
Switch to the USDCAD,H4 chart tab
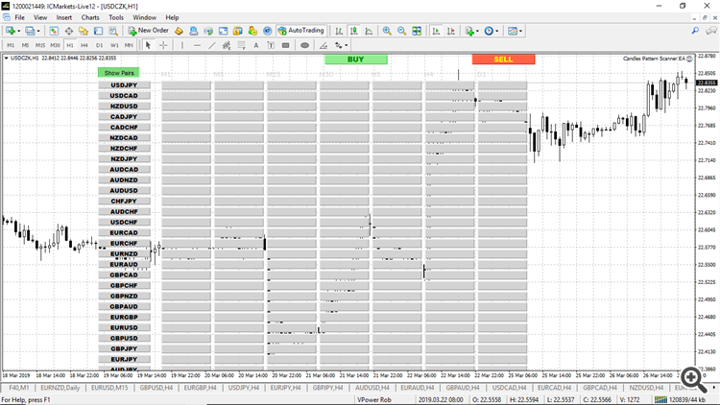(x=509, y=388)
